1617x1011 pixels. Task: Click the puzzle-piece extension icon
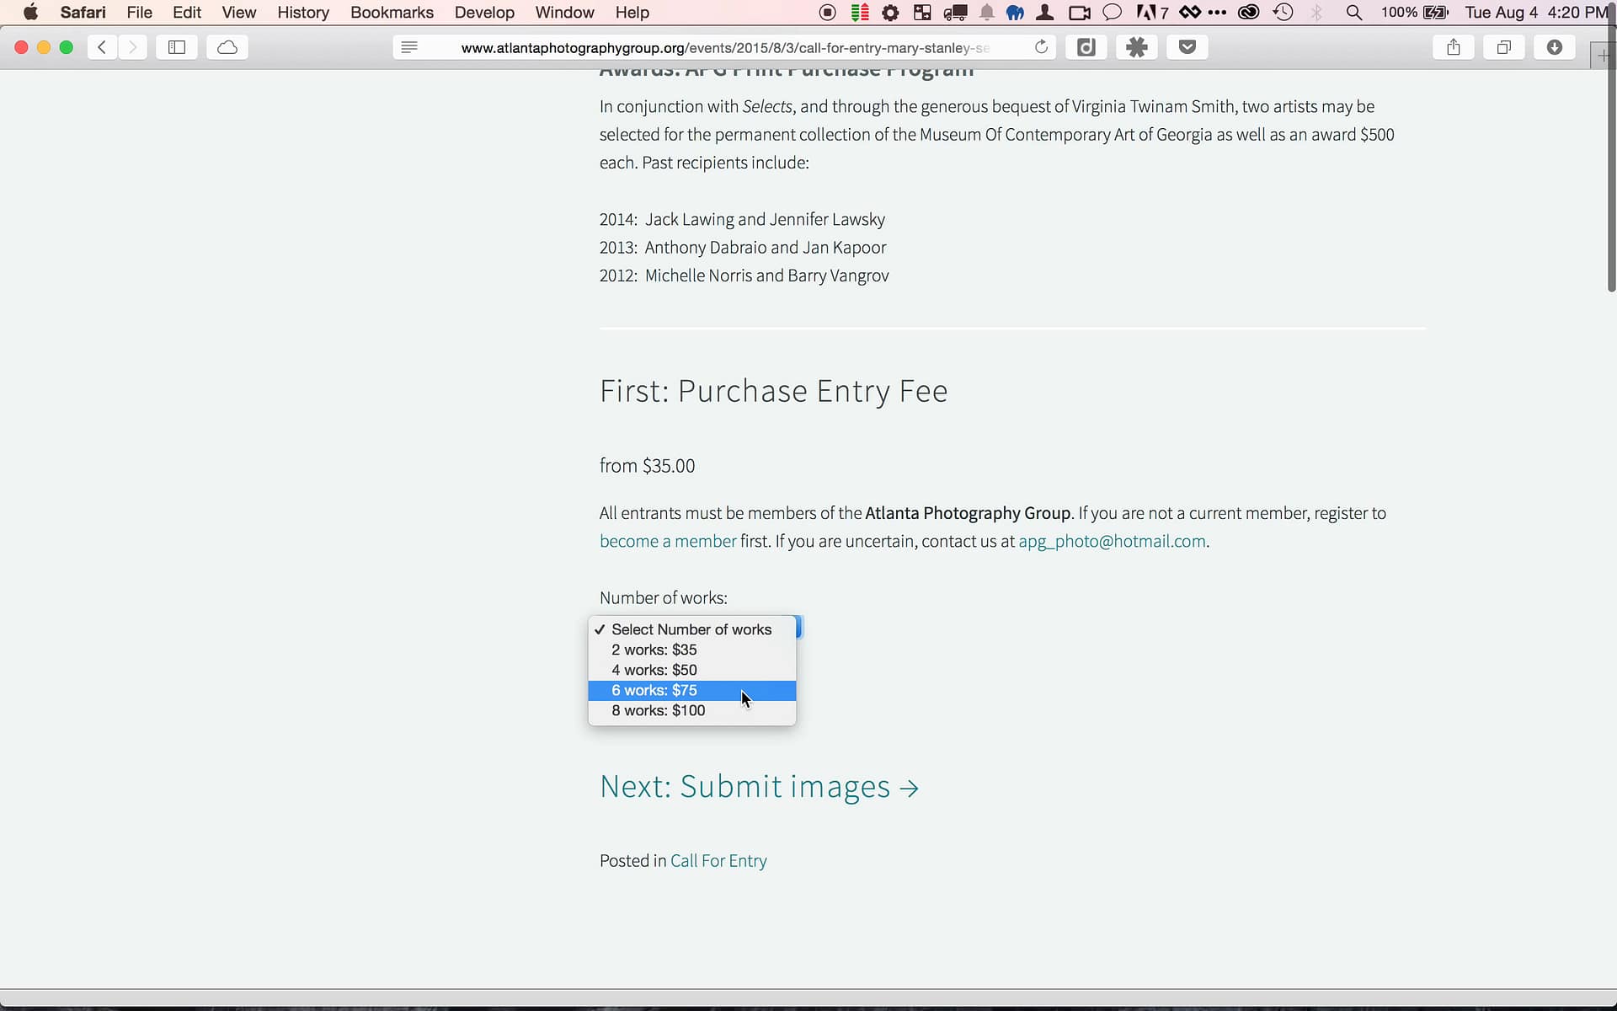1136,47
